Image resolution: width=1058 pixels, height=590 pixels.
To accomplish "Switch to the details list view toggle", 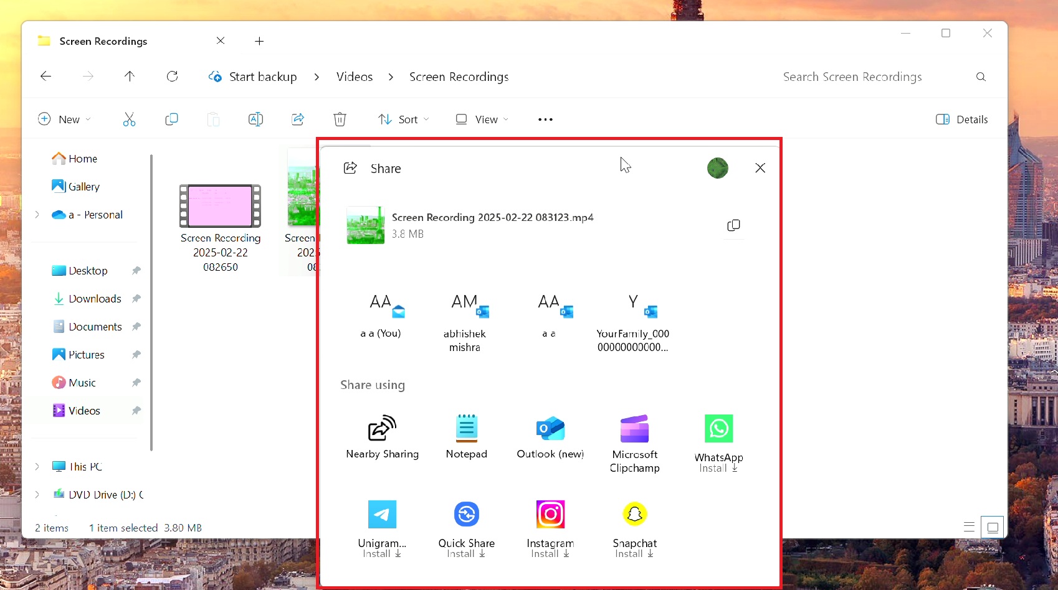I will 968,527.
